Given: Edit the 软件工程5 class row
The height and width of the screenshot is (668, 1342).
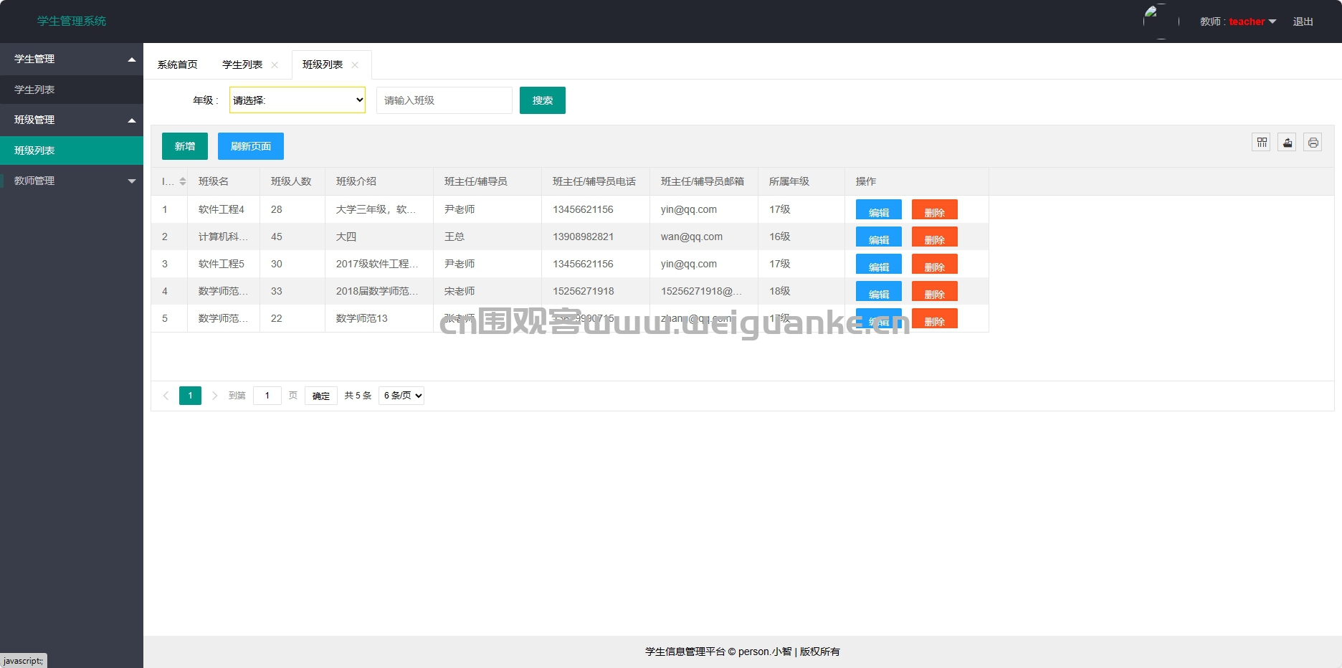Looking at the screenshot, I should [x=879, y=264].
